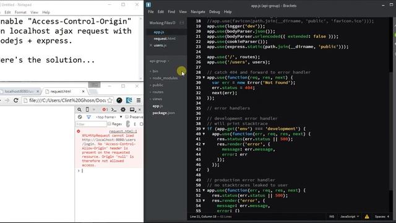Toggle the console filter funnel icon
This screenshot has height=223, width=396.
(x=88, y=117)
